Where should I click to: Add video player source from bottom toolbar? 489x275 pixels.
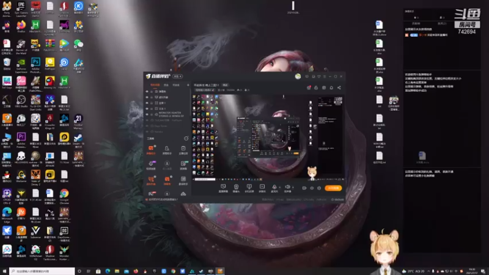[262, 188]
